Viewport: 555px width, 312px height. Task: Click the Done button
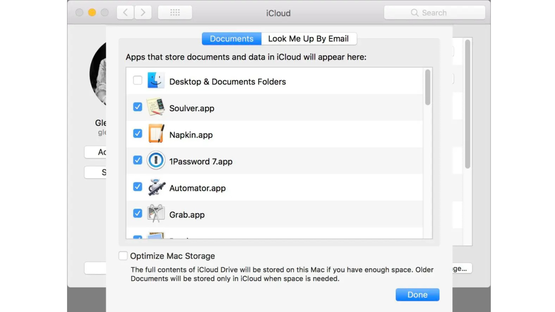pos(417,294)
